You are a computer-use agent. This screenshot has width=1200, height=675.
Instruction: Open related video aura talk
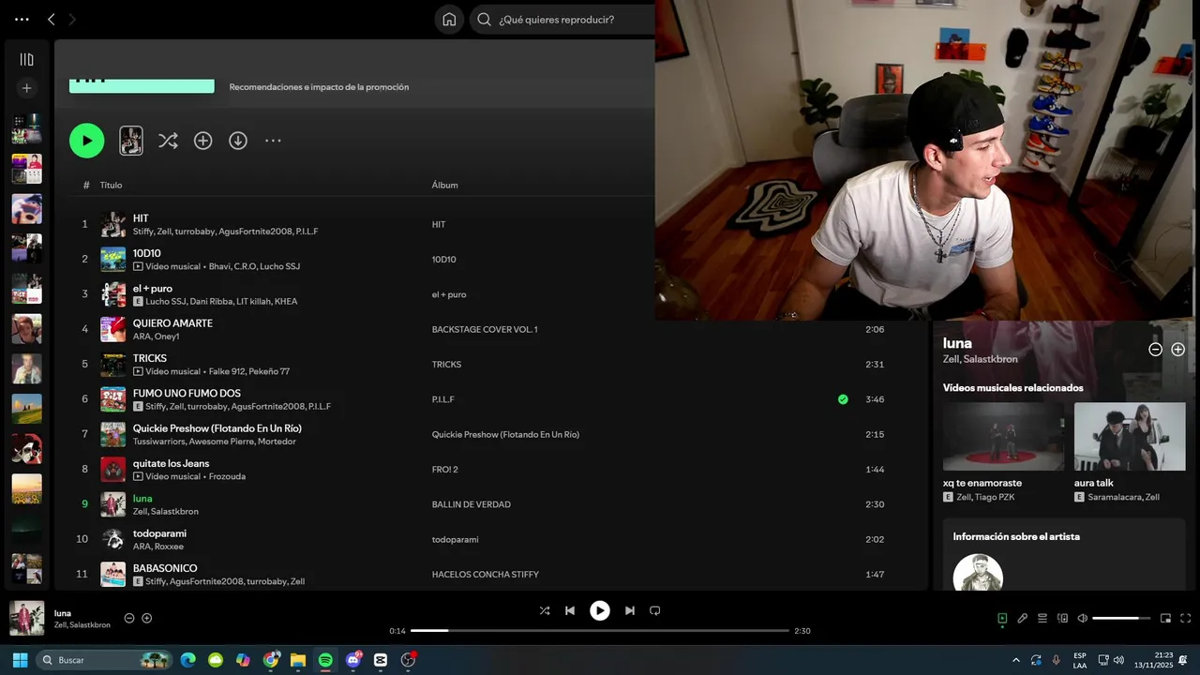point(1130,437)
